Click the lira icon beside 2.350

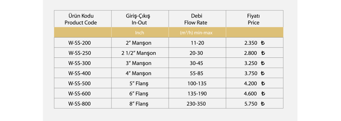click(x=263, y=43)
